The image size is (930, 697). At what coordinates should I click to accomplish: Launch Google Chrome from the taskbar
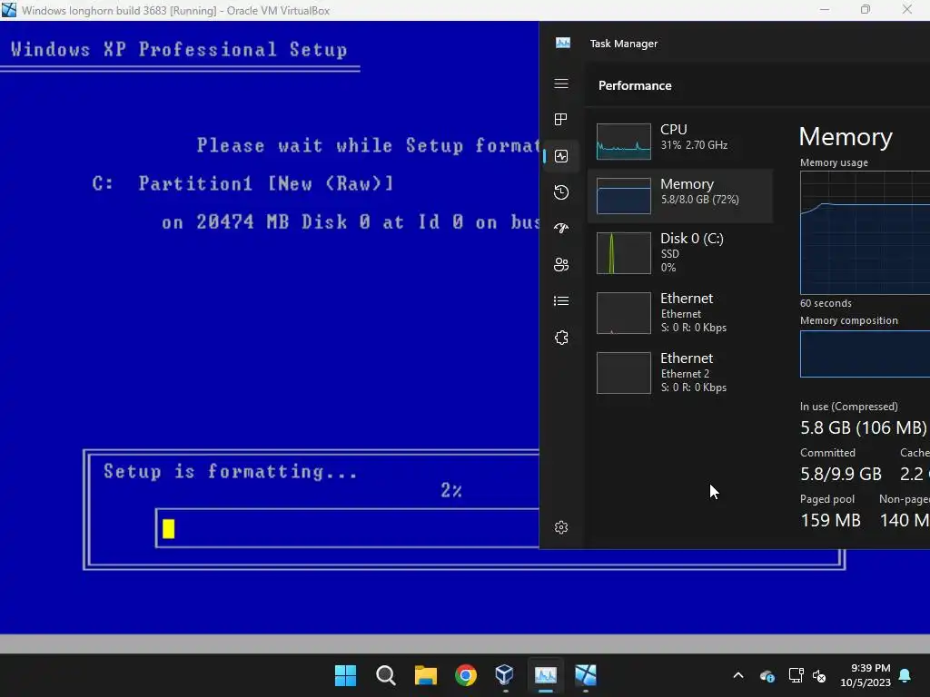[466, 675]
